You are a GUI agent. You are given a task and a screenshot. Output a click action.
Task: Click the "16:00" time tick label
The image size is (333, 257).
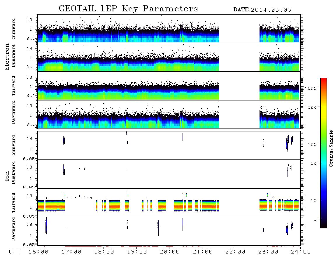(38, 252)
